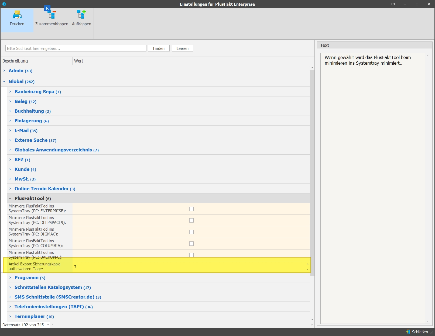Toggle SystemTray checkbox for PC BACKUPPC
The image size is (435, 336).
pos(191,255)
